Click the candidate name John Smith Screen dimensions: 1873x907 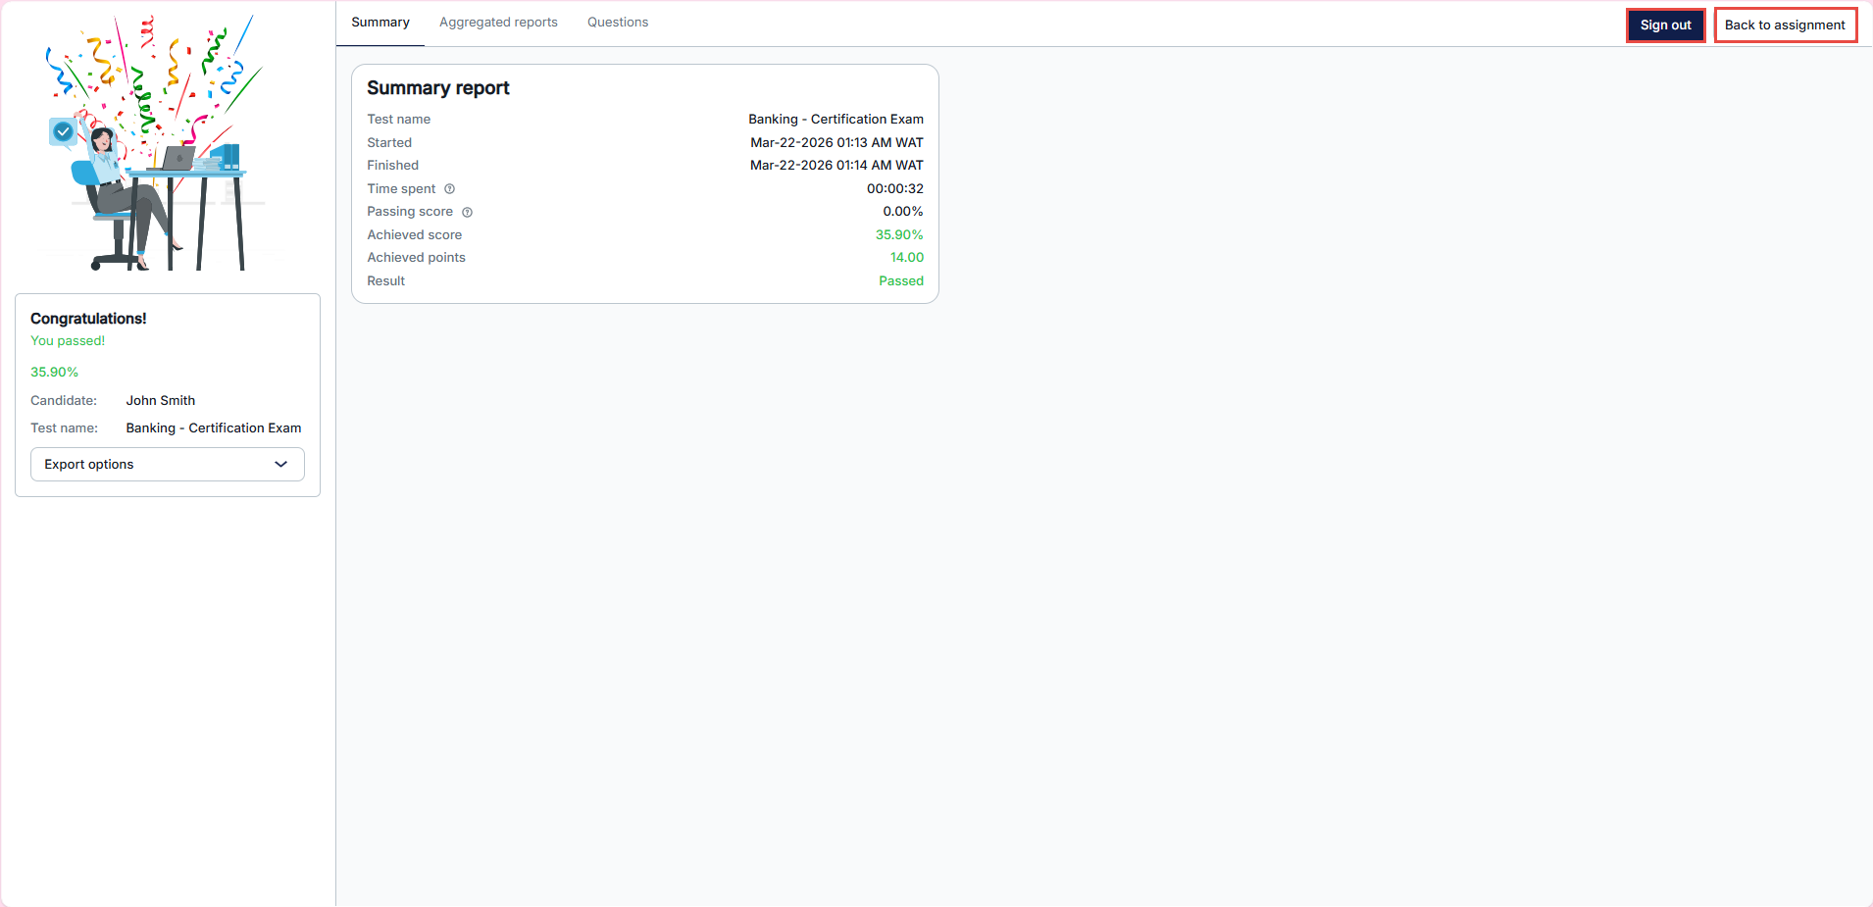(x=161, y=401)
